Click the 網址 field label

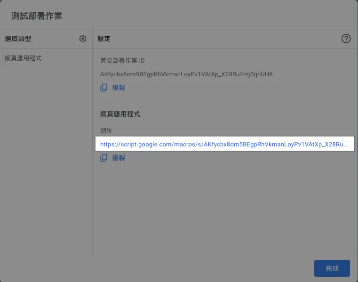pyautogui.click(x=106, y=130)
